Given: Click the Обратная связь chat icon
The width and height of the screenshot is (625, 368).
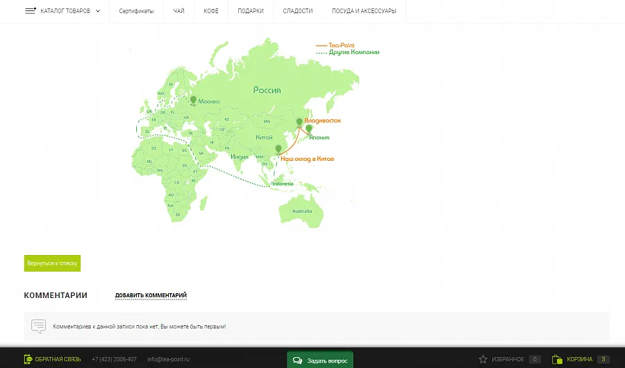Looking at the screenshot, I should (x=28, y=359).
